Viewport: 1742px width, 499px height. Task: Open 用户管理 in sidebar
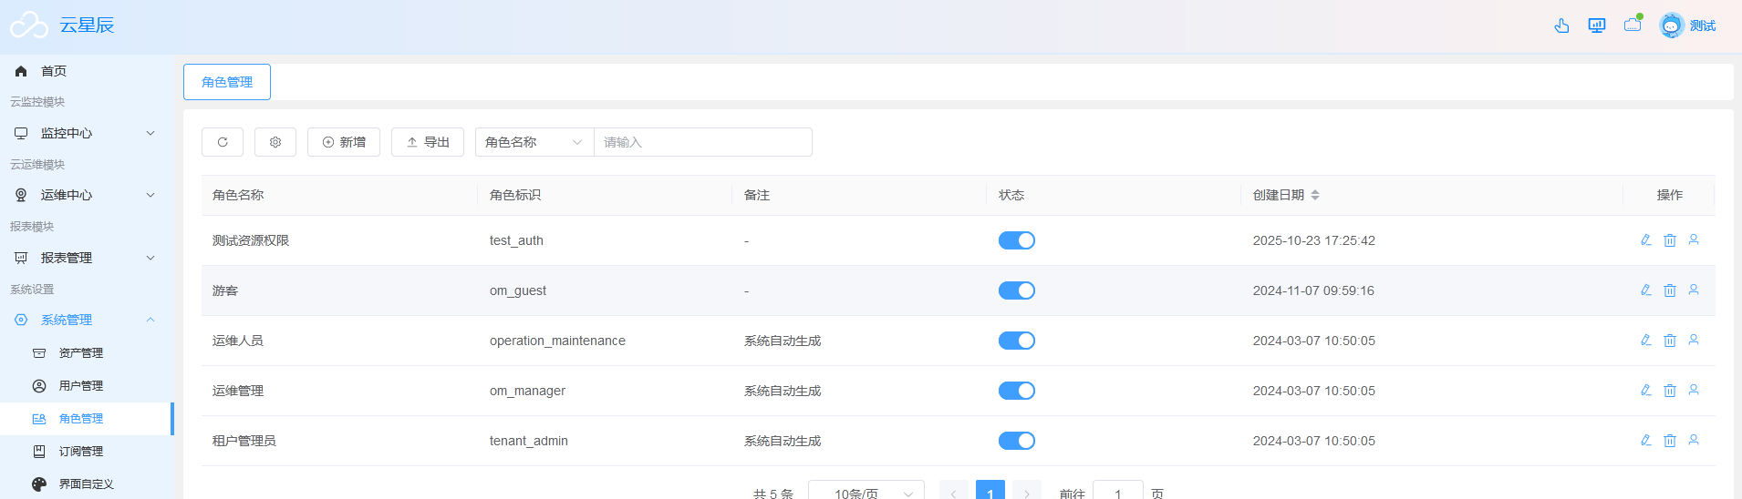[x=87, y=386]
